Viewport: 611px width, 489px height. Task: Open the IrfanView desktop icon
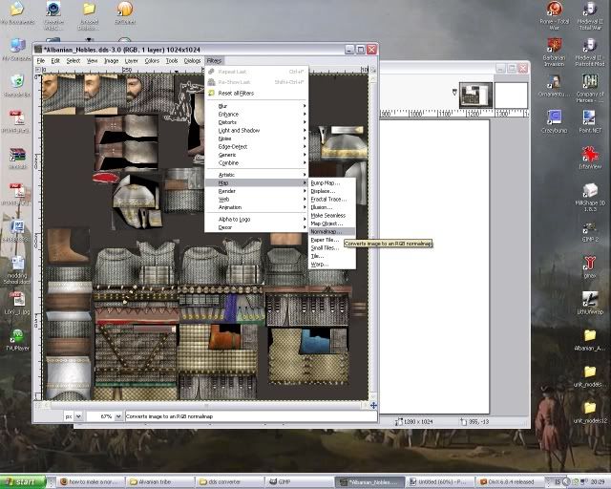(x=590, y=154)
